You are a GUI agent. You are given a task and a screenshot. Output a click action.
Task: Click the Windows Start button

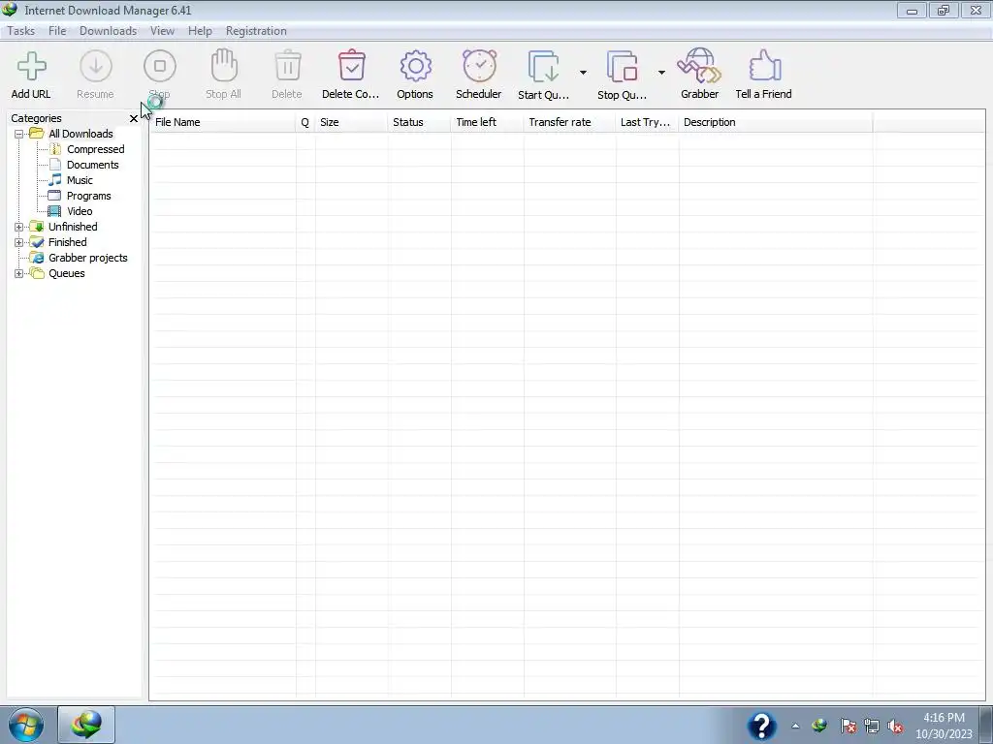click(x=26, y=725)
